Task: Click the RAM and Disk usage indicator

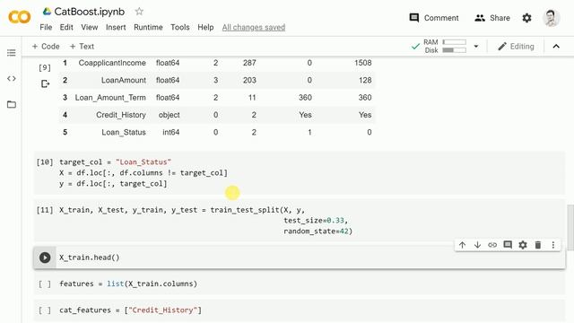Action: tap(445, 46)
